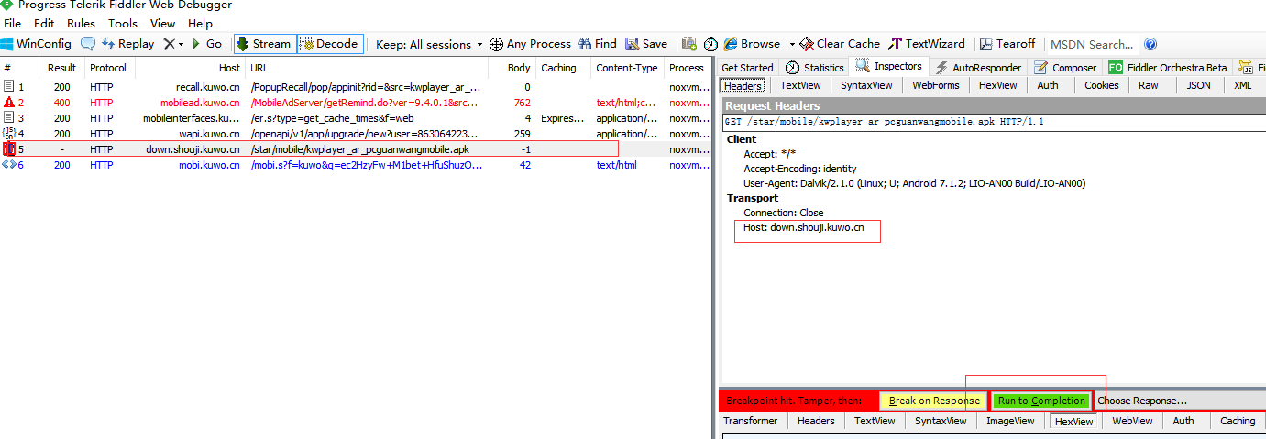Open the TextWizard tool
The height and width of the screenshot is (439, 1266).
click(927, 44)
